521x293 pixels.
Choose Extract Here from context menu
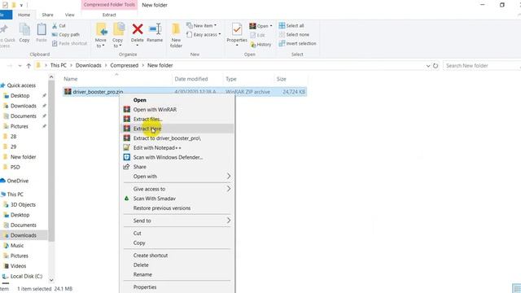click(x=177, y=129)
